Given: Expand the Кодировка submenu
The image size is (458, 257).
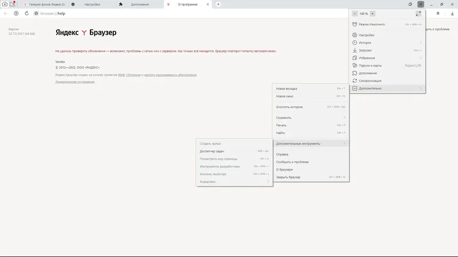Looking at the screenshot, I should pyautogui.click(x=234, y=181).
